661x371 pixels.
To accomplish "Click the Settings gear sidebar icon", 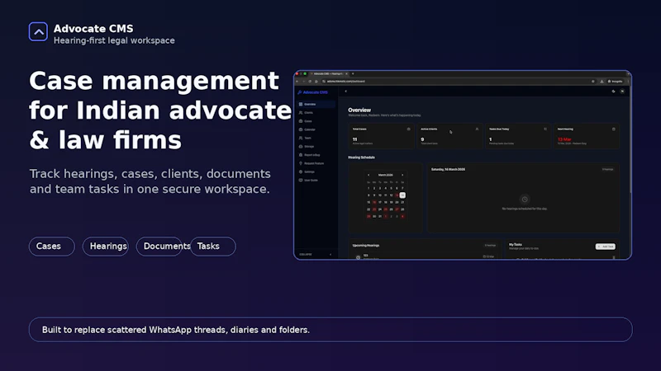I will coord(301,171).
